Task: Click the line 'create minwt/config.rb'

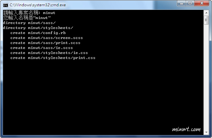Action: click(38, 33)
